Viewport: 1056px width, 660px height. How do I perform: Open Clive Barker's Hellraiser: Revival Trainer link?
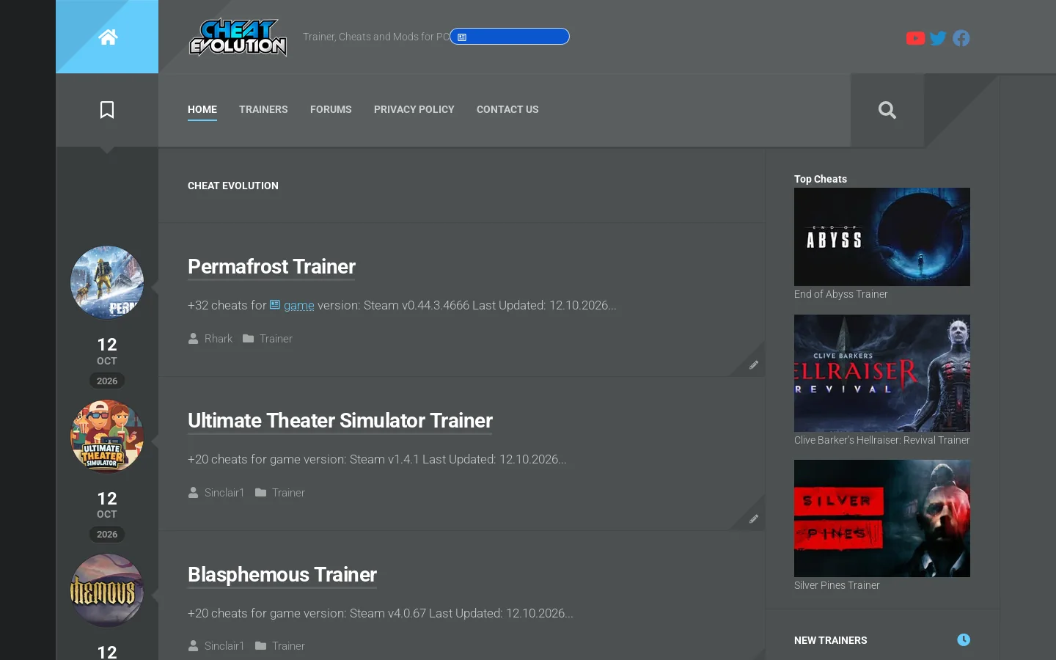pyautogui.click(x=881, y=440)
